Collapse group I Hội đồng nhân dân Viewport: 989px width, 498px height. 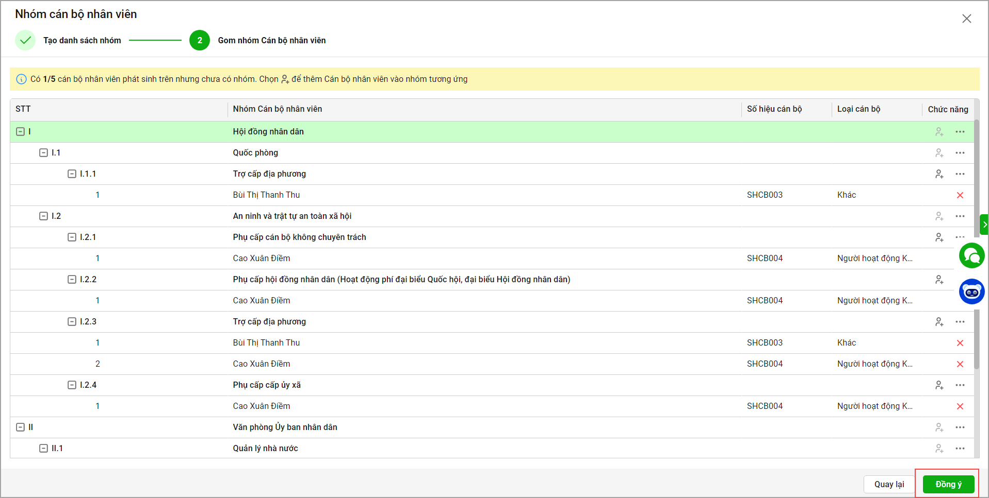pos(21,132)
